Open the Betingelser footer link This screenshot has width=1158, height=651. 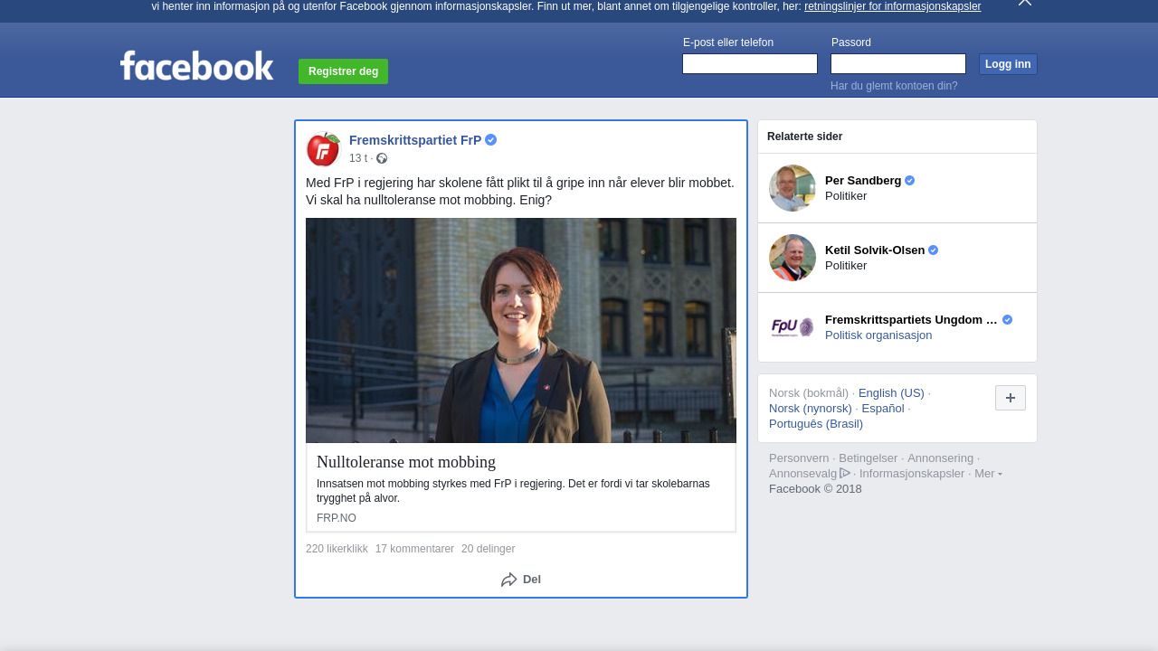pos(868,458)
